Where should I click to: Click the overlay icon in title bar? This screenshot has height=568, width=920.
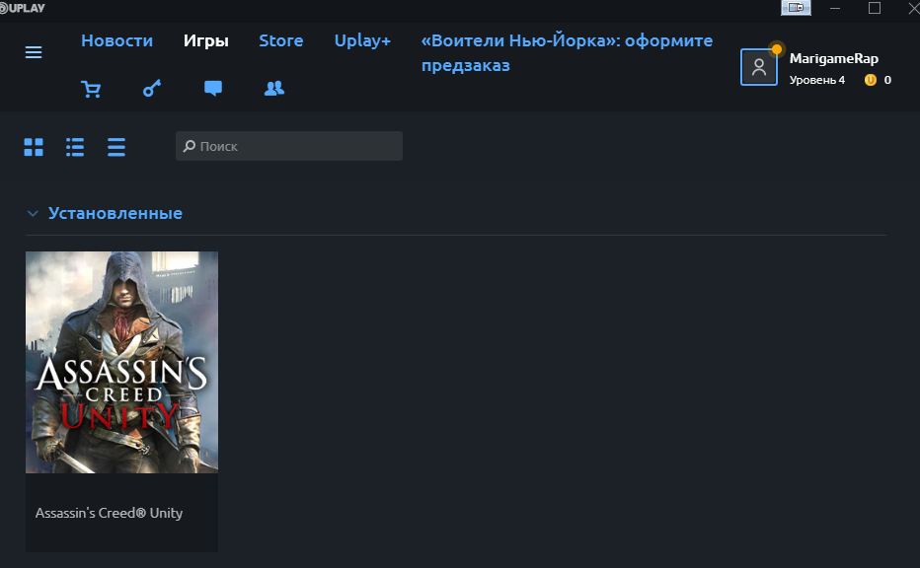(796, 8)
